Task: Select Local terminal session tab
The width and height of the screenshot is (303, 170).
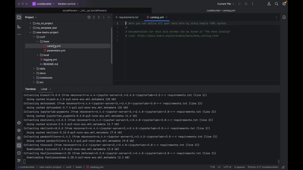Action: click(x=44, y=89)
